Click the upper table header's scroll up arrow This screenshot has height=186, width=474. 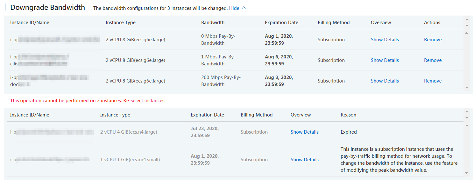[x=467, y=19]
